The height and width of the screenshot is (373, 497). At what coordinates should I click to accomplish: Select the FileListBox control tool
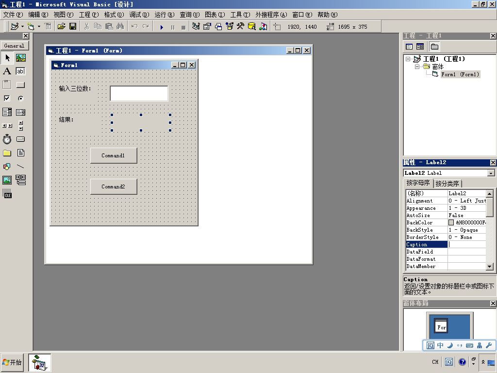(x=20, y=153)
